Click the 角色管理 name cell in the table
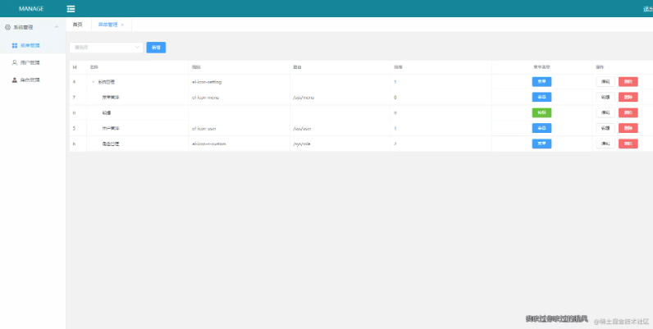 coord(111,144)
